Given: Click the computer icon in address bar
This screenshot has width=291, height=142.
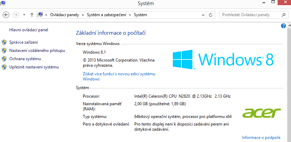Looking at the screenshot, I should pos(41,15).
